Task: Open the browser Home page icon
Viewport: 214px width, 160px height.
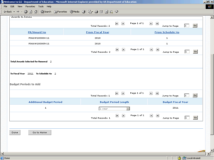Action: 35,12
